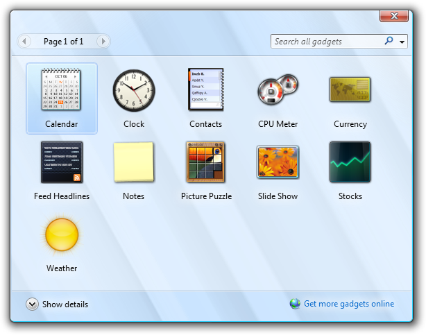Go to previous page arrow
The width and height of the screenshot is (426, 335).
[x=24, y=42]
